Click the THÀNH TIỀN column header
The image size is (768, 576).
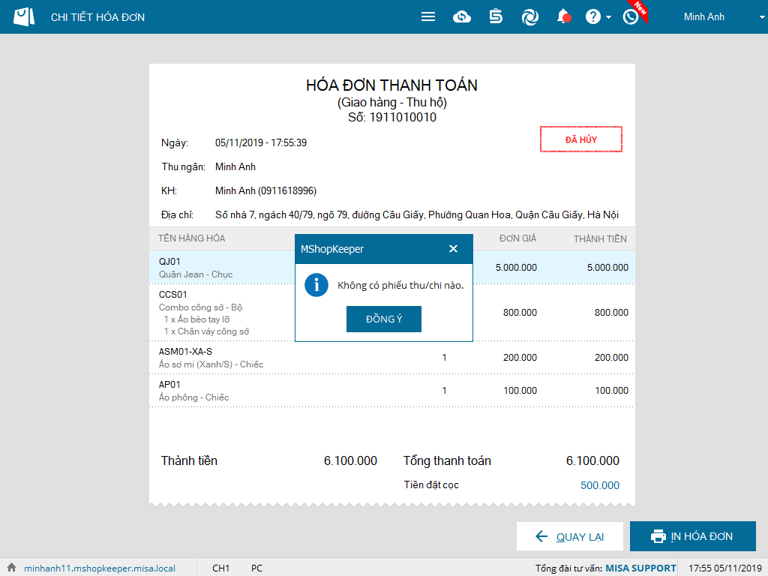click(x=600, y=239)
